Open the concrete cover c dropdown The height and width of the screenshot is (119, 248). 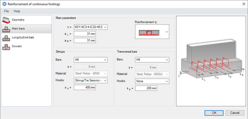(91, 27)
